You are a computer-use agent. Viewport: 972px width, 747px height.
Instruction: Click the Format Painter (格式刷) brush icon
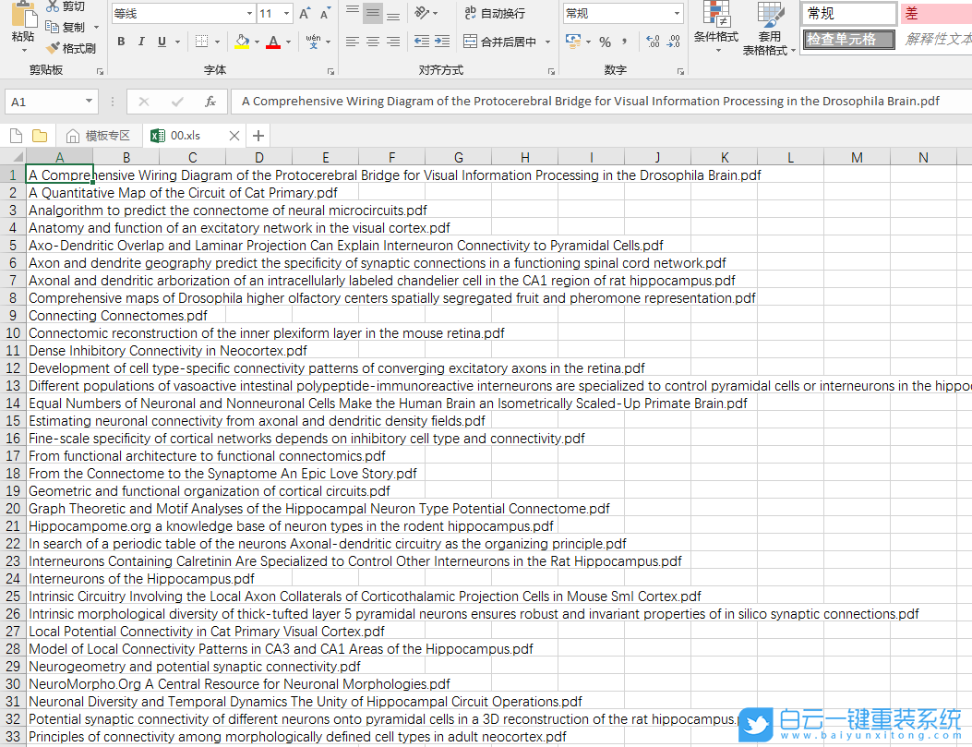(x=54, y=48)
